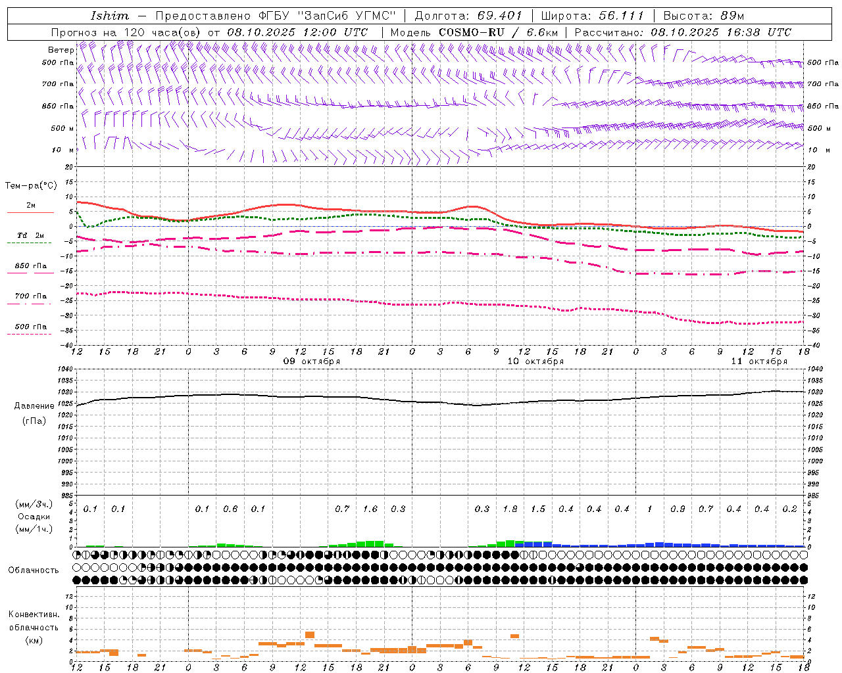This screenshot has height=673, width=842.
Task: Click the model label "COSMO-RU / 6.6км"
Action: coord(499,32)
